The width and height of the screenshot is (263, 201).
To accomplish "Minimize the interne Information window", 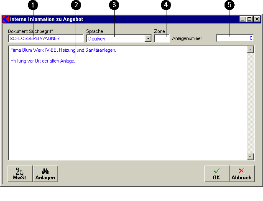I will point(243,19).
